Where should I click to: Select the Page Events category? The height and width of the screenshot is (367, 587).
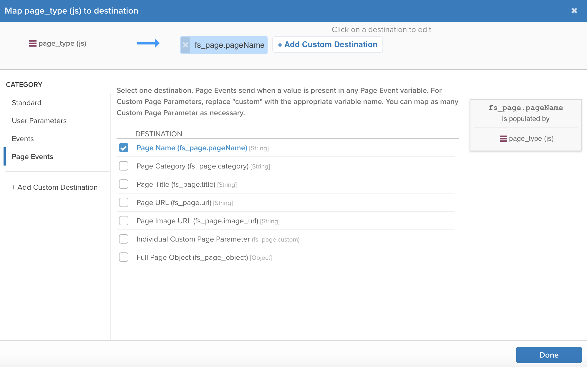click(32, 157)
